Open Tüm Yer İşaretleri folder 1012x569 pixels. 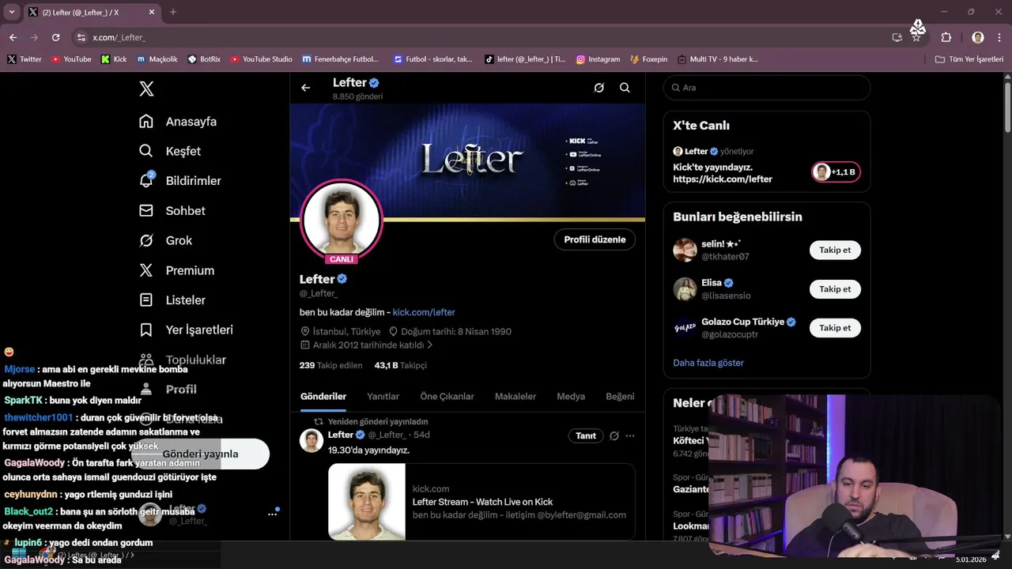[x=969, y=59]
